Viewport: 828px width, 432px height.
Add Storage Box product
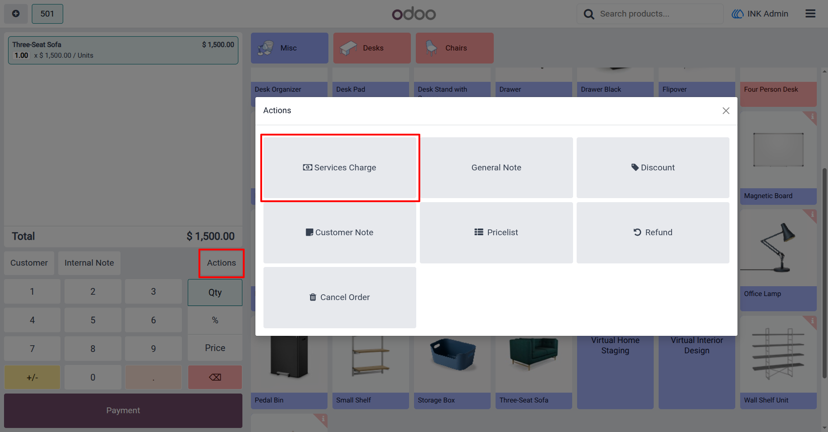click(452, 373)
